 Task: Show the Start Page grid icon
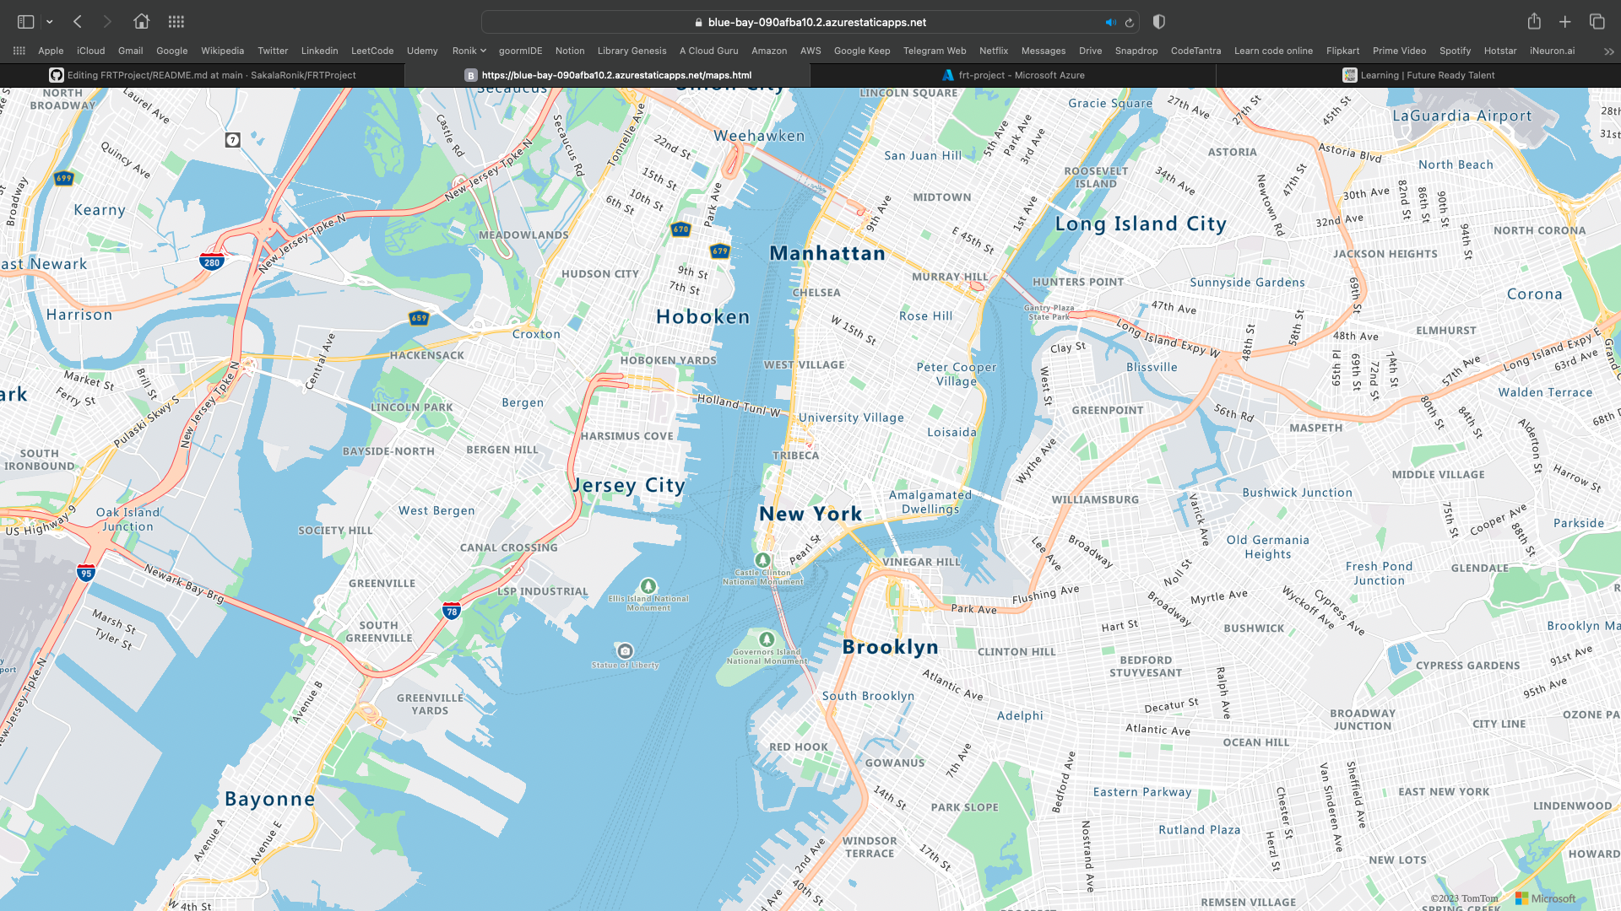[x=176, y=22]
